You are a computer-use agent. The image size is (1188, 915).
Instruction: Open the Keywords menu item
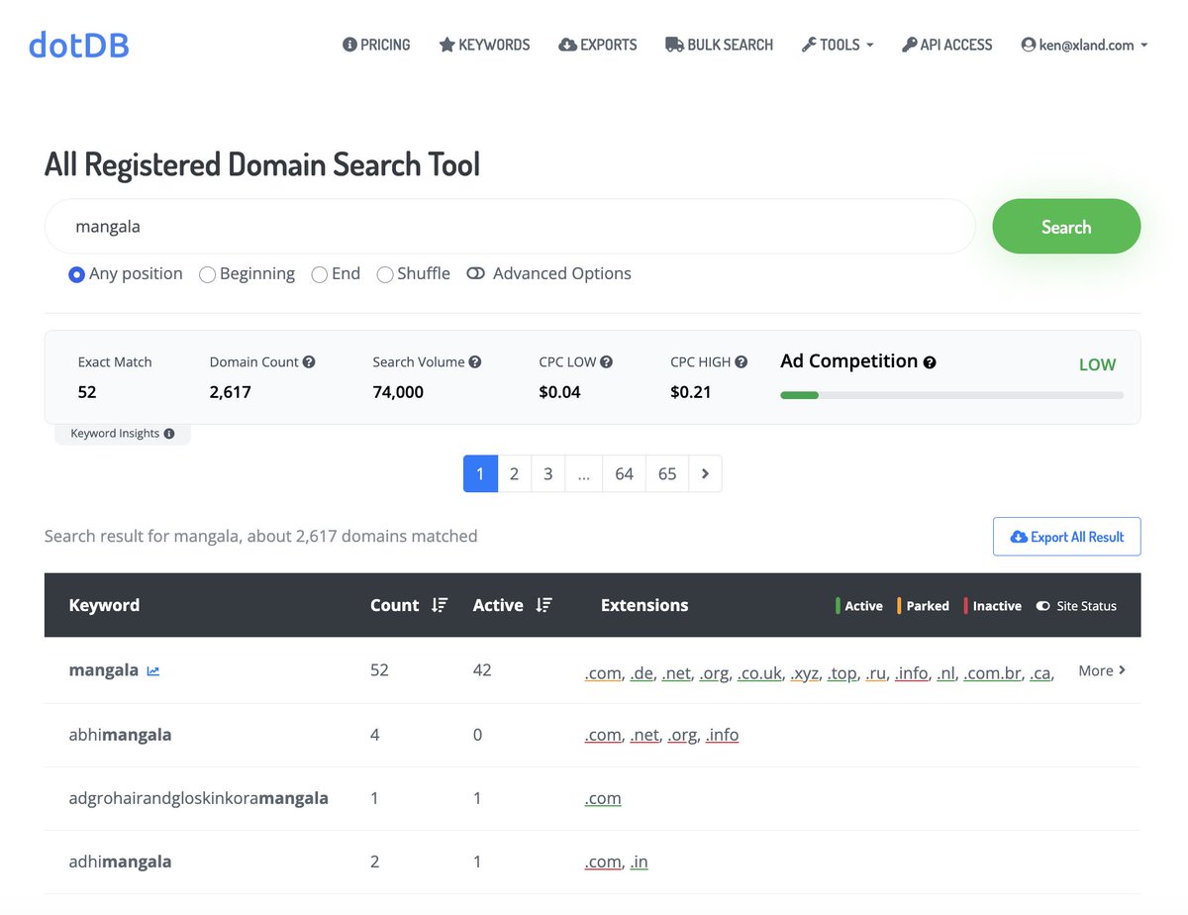tap(484, 45)
